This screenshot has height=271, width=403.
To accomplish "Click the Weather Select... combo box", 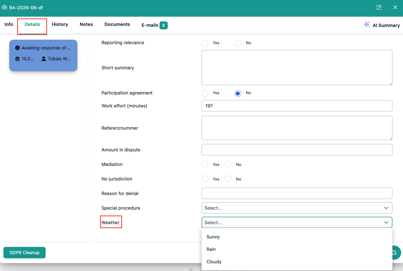I will tap(297, 223).
